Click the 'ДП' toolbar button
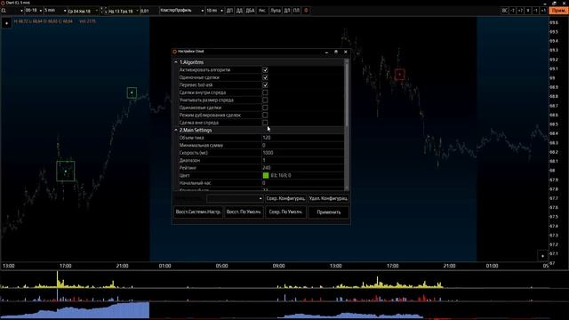 229,11
